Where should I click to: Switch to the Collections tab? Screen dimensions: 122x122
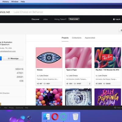click(x=77, y=38)
